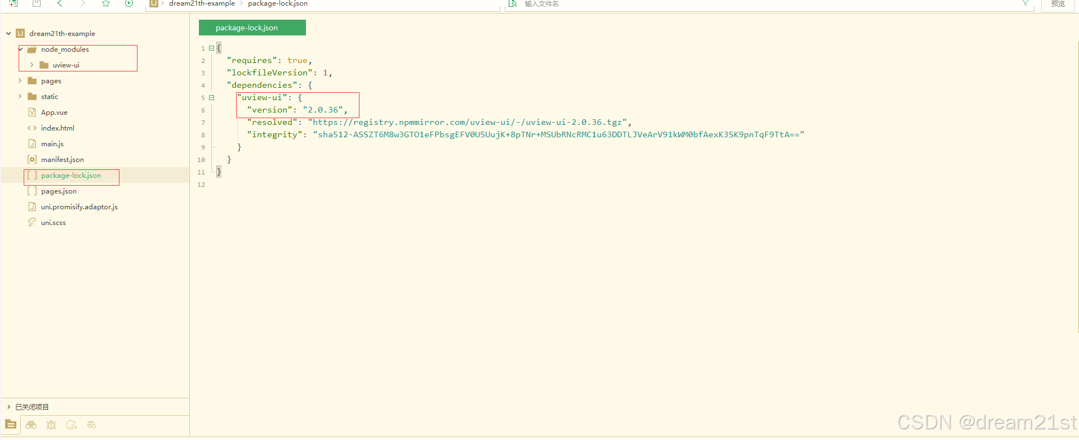
Task: Select package-lock.json in the file tree
Action: click(x=71, y=175)
